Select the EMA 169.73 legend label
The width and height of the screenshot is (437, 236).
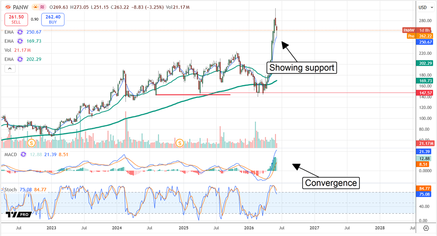[23, 41]
